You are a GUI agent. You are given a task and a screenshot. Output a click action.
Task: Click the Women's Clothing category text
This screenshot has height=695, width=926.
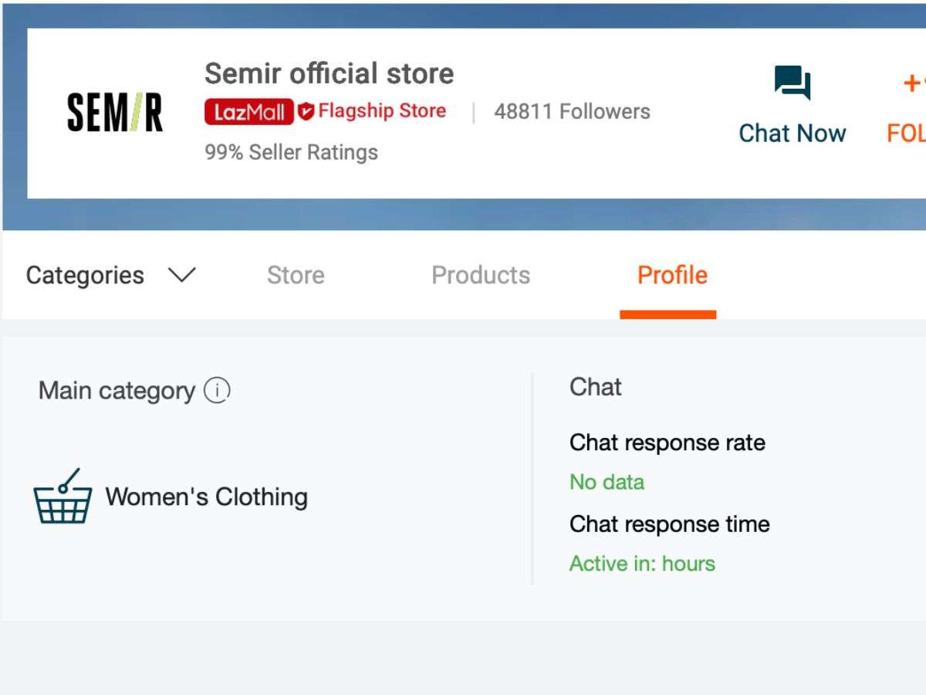coord(206,497)
